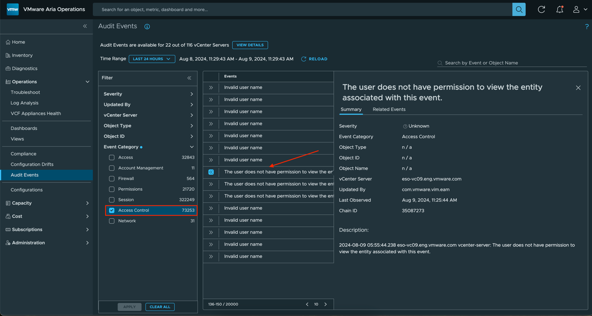Image resolution: width=592 pixels, height=316 pixels.
Task: Click the Events column header
Action: (230, 76)
